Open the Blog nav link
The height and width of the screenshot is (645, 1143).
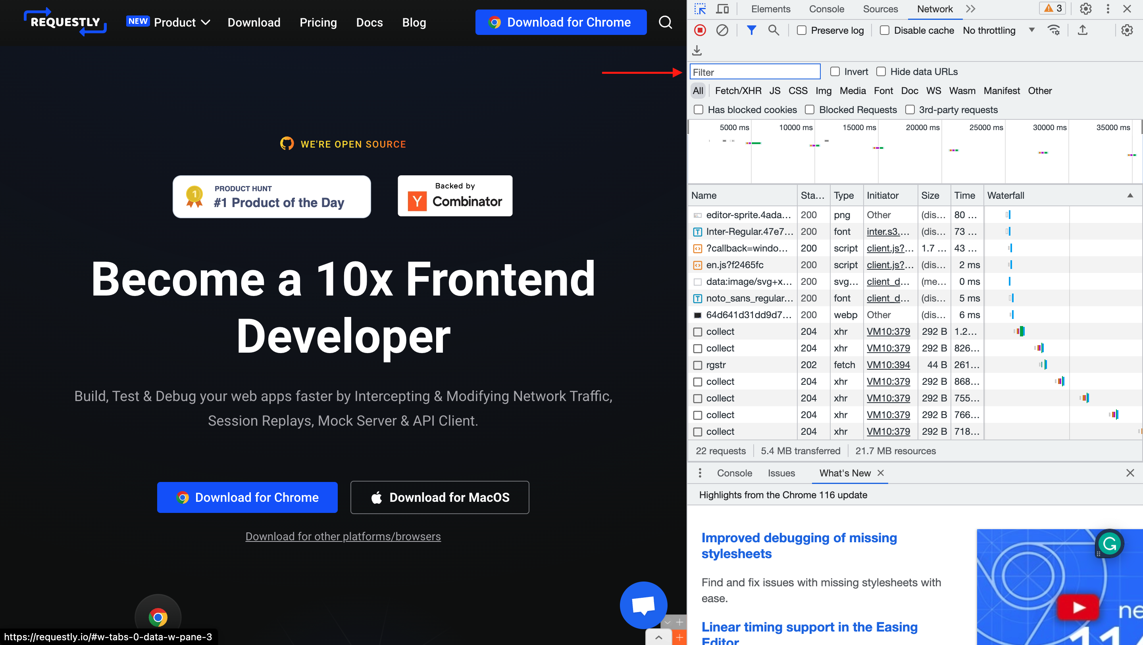414,22
